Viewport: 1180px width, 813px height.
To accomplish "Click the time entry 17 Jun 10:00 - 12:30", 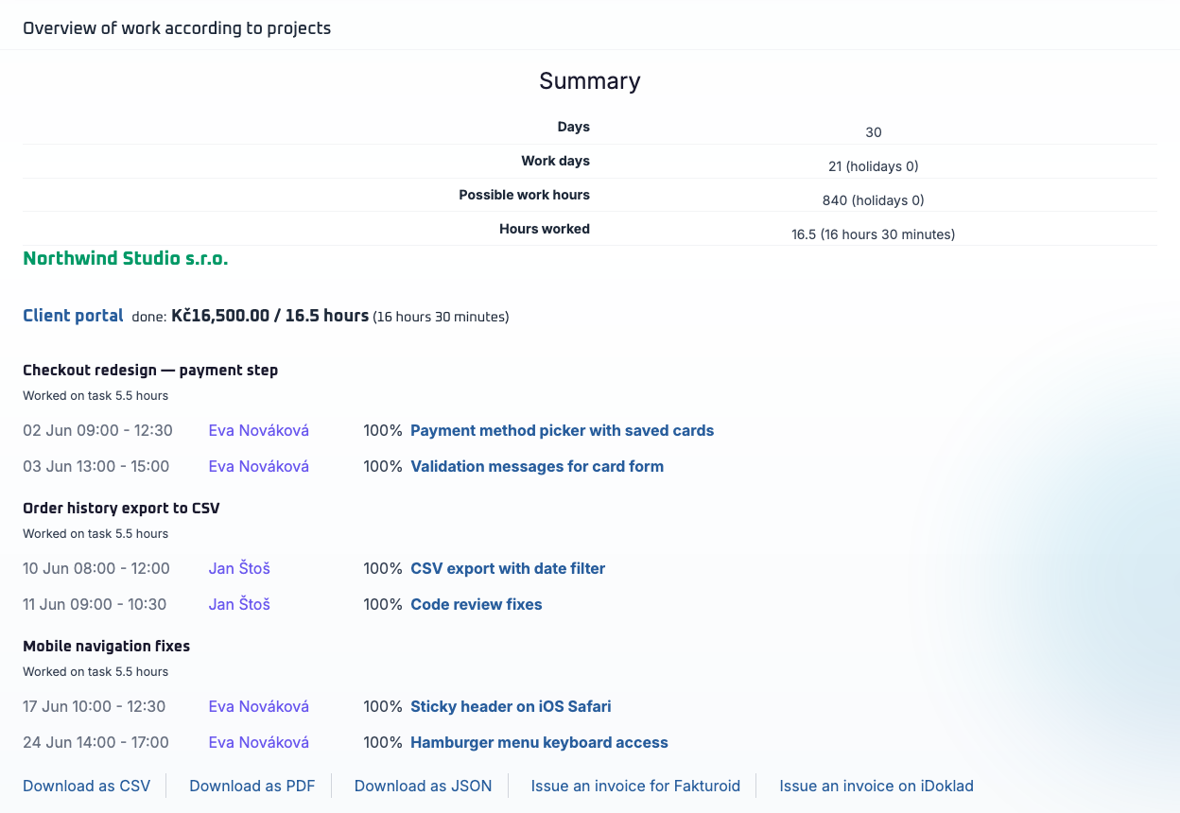I will click(95, 706).
